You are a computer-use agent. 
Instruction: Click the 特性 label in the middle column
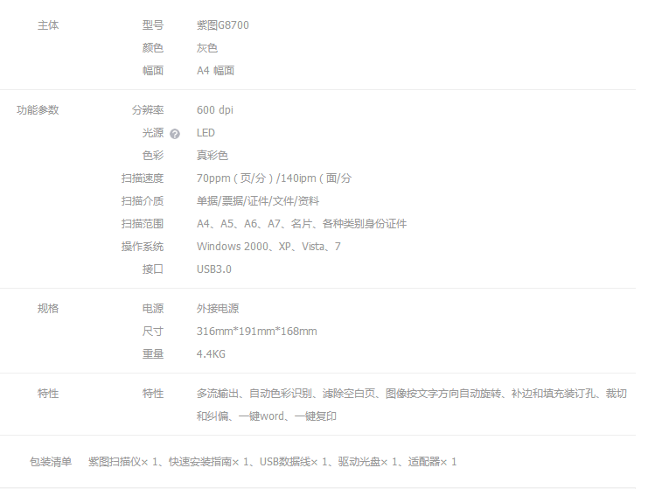point(153,394)
